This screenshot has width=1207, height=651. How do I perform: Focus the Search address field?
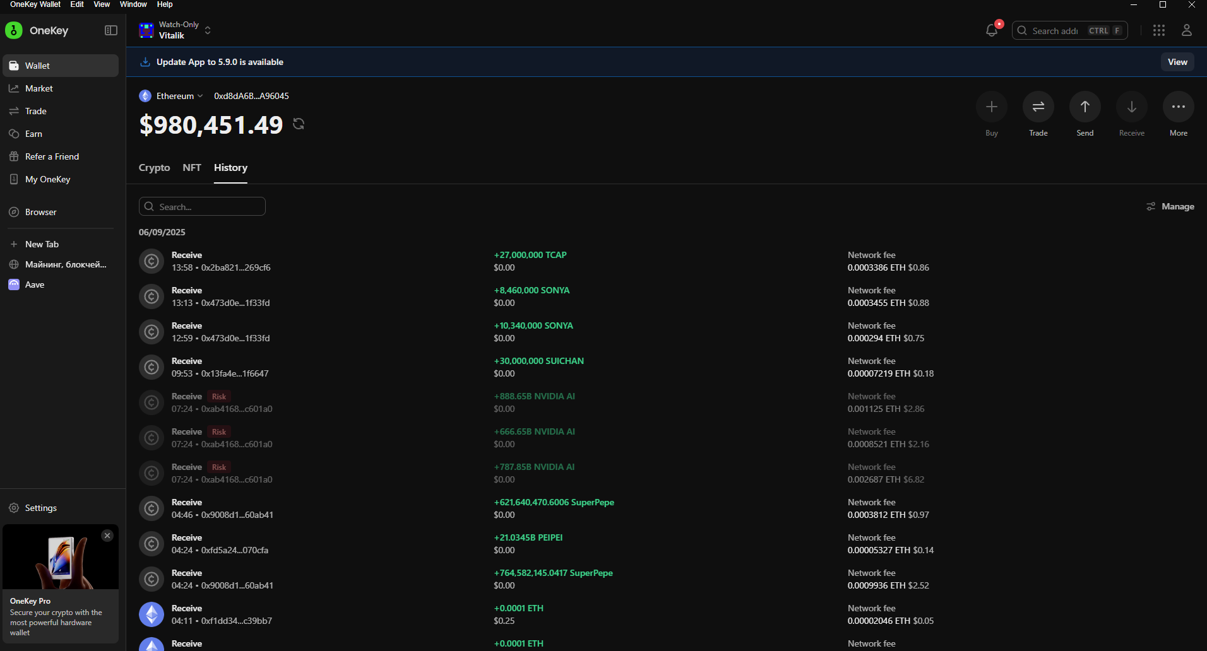[x=1069, y=30]
